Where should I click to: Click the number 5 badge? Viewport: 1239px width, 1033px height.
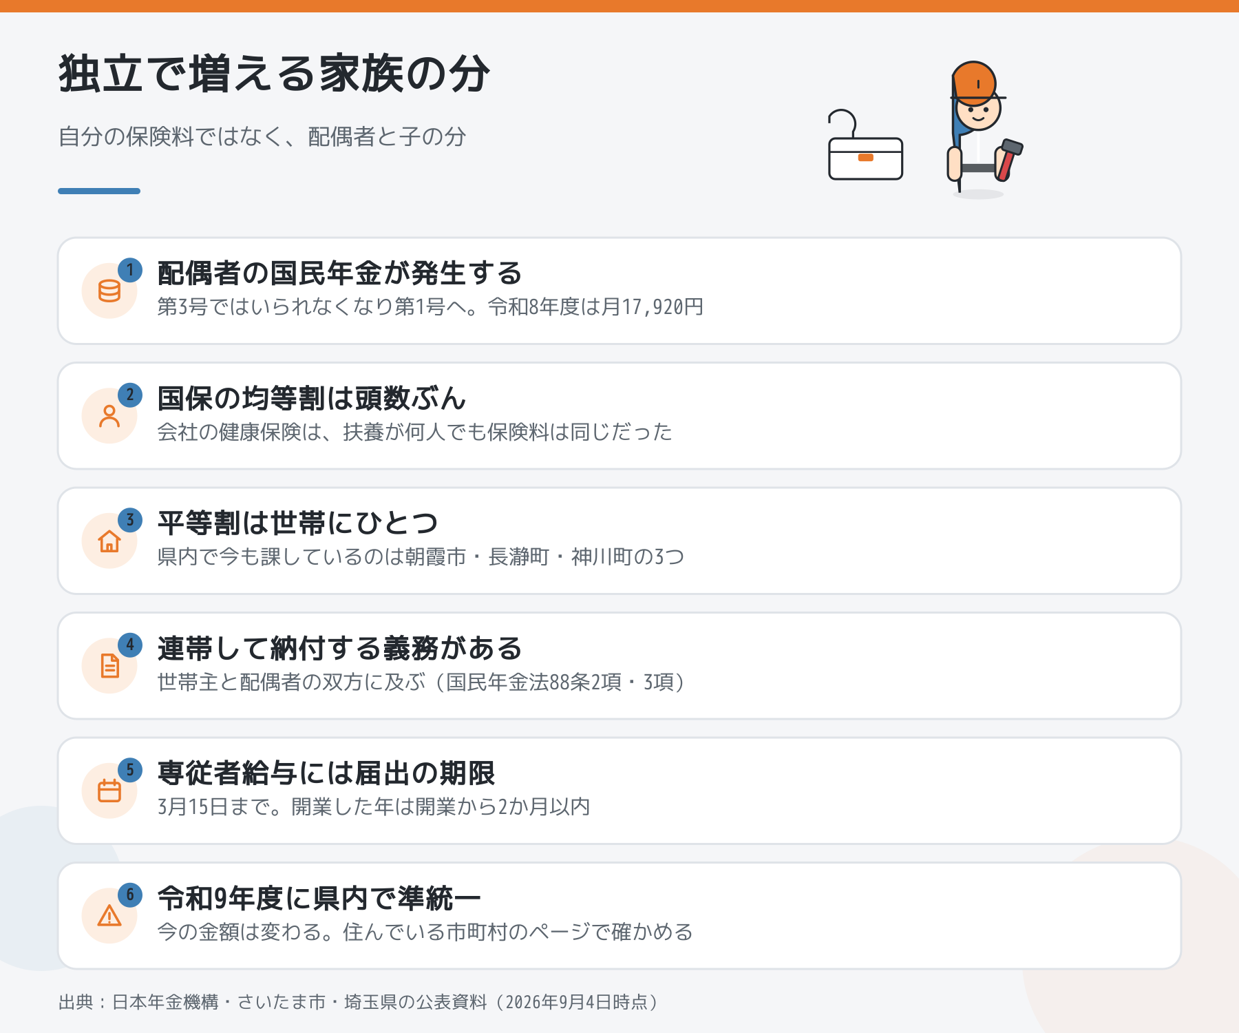130,770
